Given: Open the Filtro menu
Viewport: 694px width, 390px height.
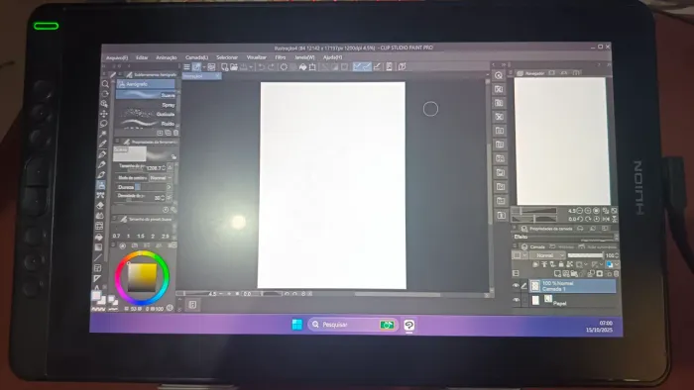Looking at the screenshot, I should (x=281, y=57).
